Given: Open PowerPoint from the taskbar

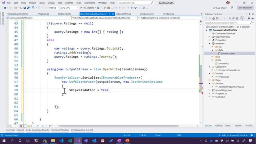Looking at the screenshot, I should point(127,140).
